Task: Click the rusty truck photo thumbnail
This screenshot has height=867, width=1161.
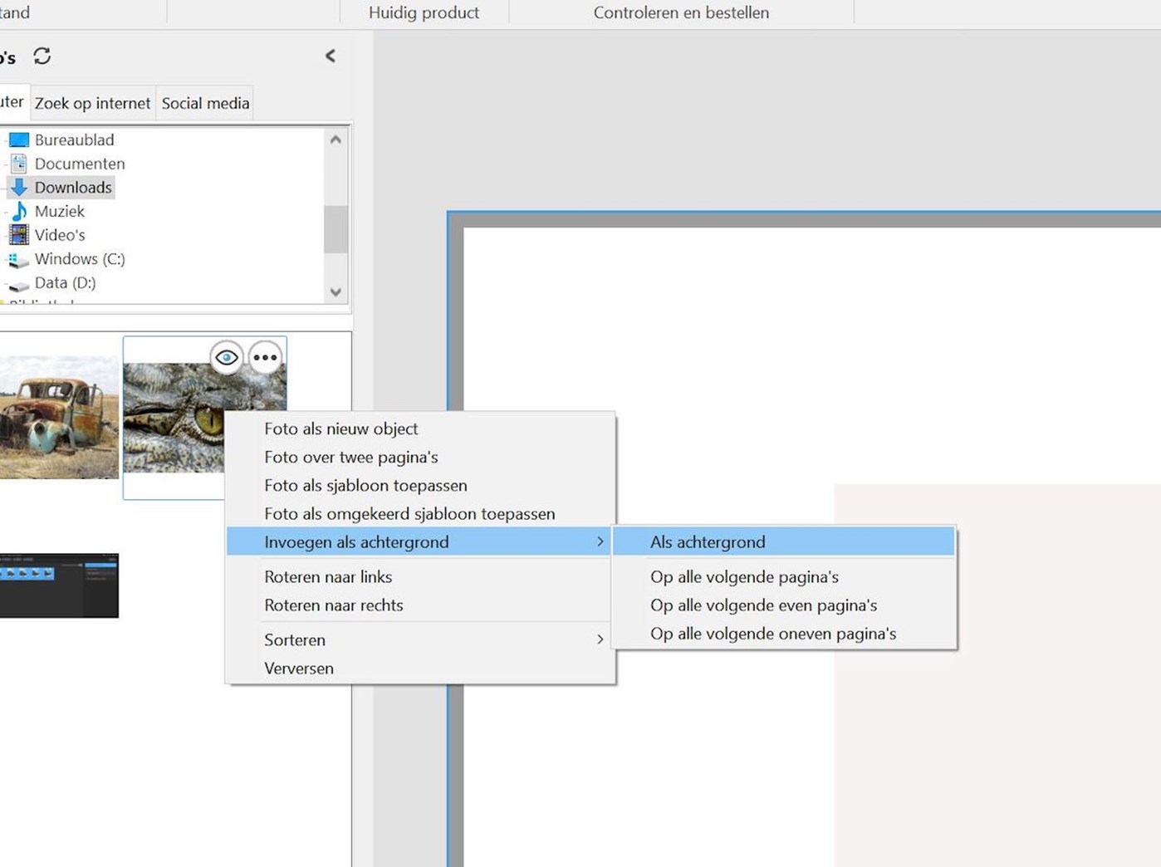Action: (x=58, y=417)
